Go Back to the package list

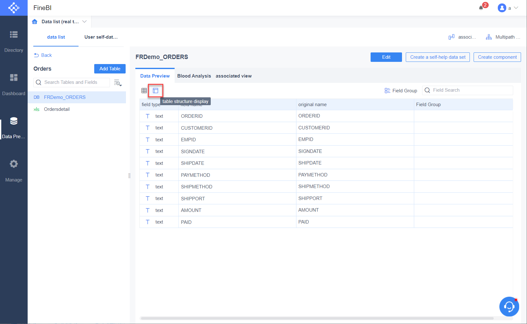click(x=43, y=55)
